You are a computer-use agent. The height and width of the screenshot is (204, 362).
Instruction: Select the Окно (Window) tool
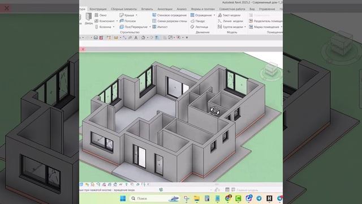(101, 15)
